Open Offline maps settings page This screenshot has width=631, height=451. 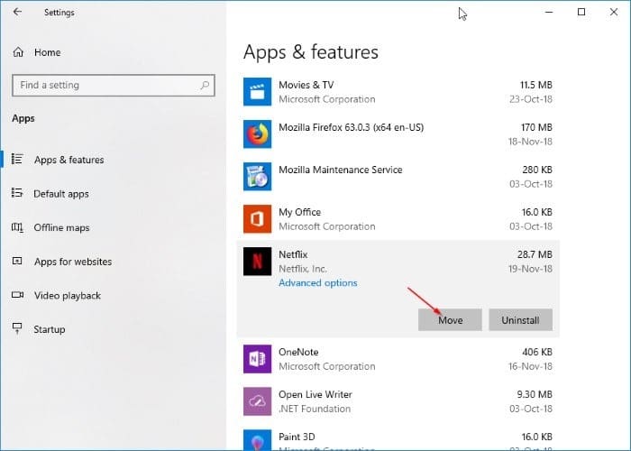[61, 227]
